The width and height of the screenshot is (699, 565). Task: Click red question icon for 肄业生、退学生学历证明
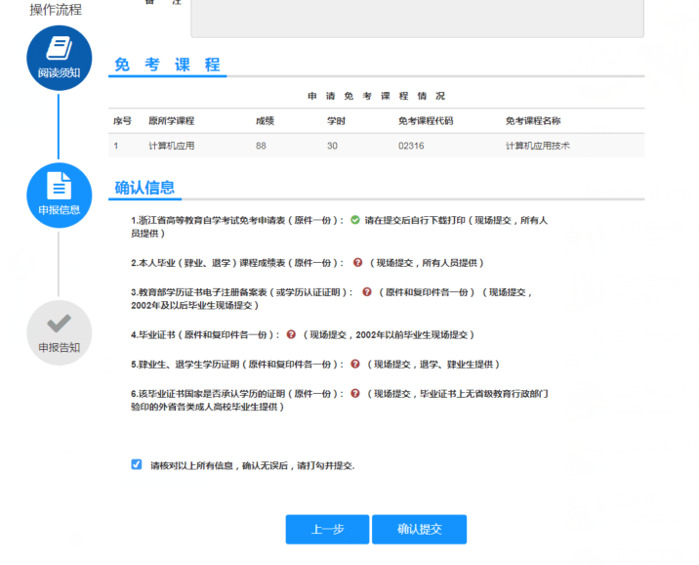(355, 364)
